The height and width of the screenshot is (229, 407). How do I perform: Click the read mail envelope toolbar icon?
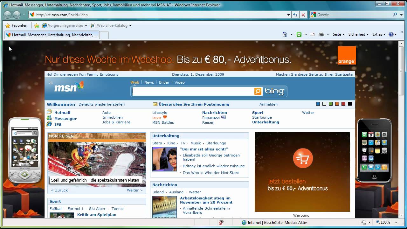click(312, 34)
